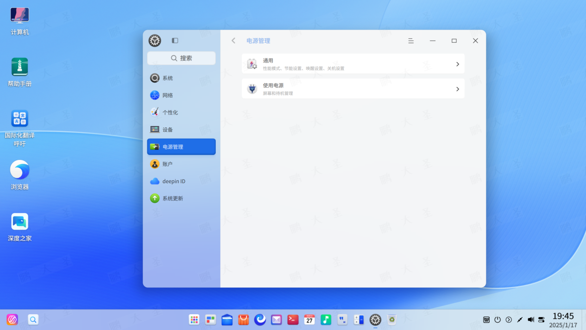Open the quotation-mark app in dock
Viewport: 586px width, 330px height.
tap(342, 319)
